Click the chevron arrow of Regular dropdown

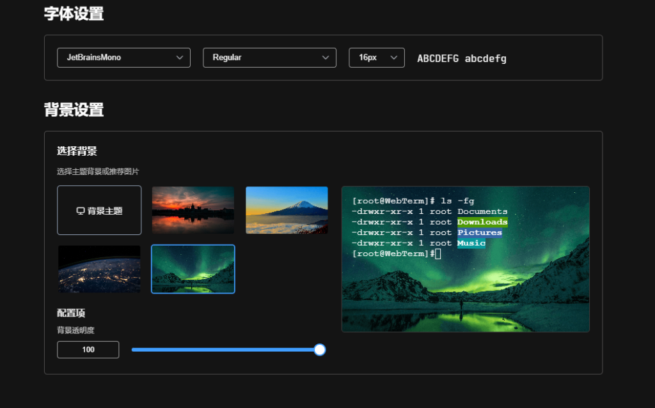pos(325,57)
